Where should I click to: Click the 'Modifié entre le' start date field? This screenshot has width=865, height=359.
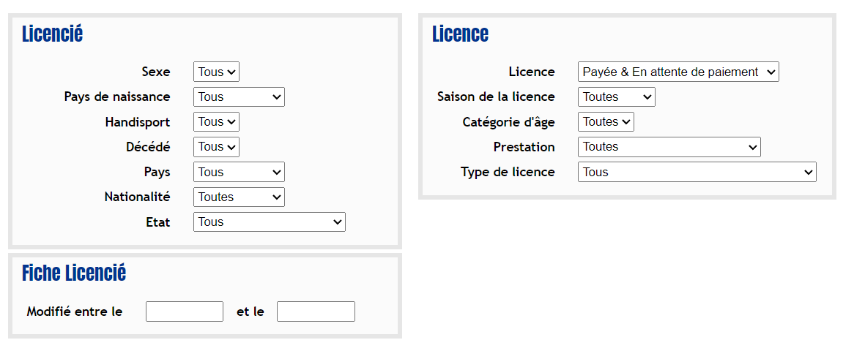coord(185,311)
